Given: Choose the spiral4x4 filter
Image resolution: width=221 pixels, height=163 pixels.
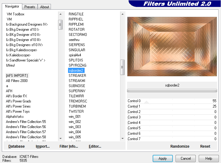Looking at the screenshot, I should pos(75,55).
